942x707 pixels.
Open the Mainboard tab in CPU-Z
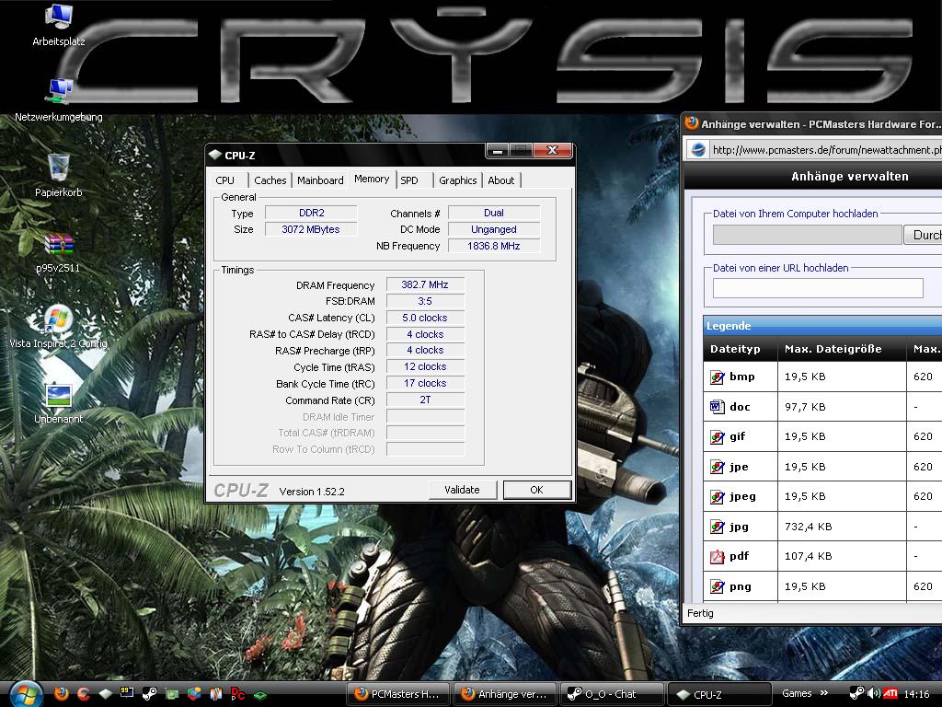coord(320,180)
